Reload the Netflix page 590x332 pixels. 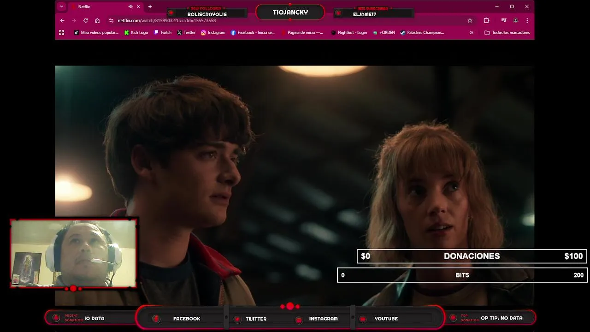coord(85,21)
